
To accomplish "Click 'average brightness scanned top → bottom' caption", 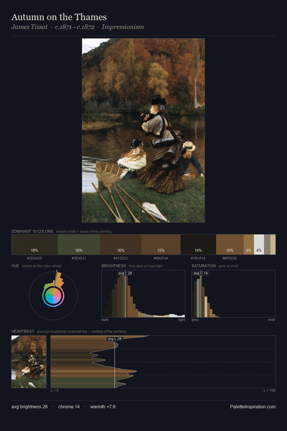I will point(81,332).
